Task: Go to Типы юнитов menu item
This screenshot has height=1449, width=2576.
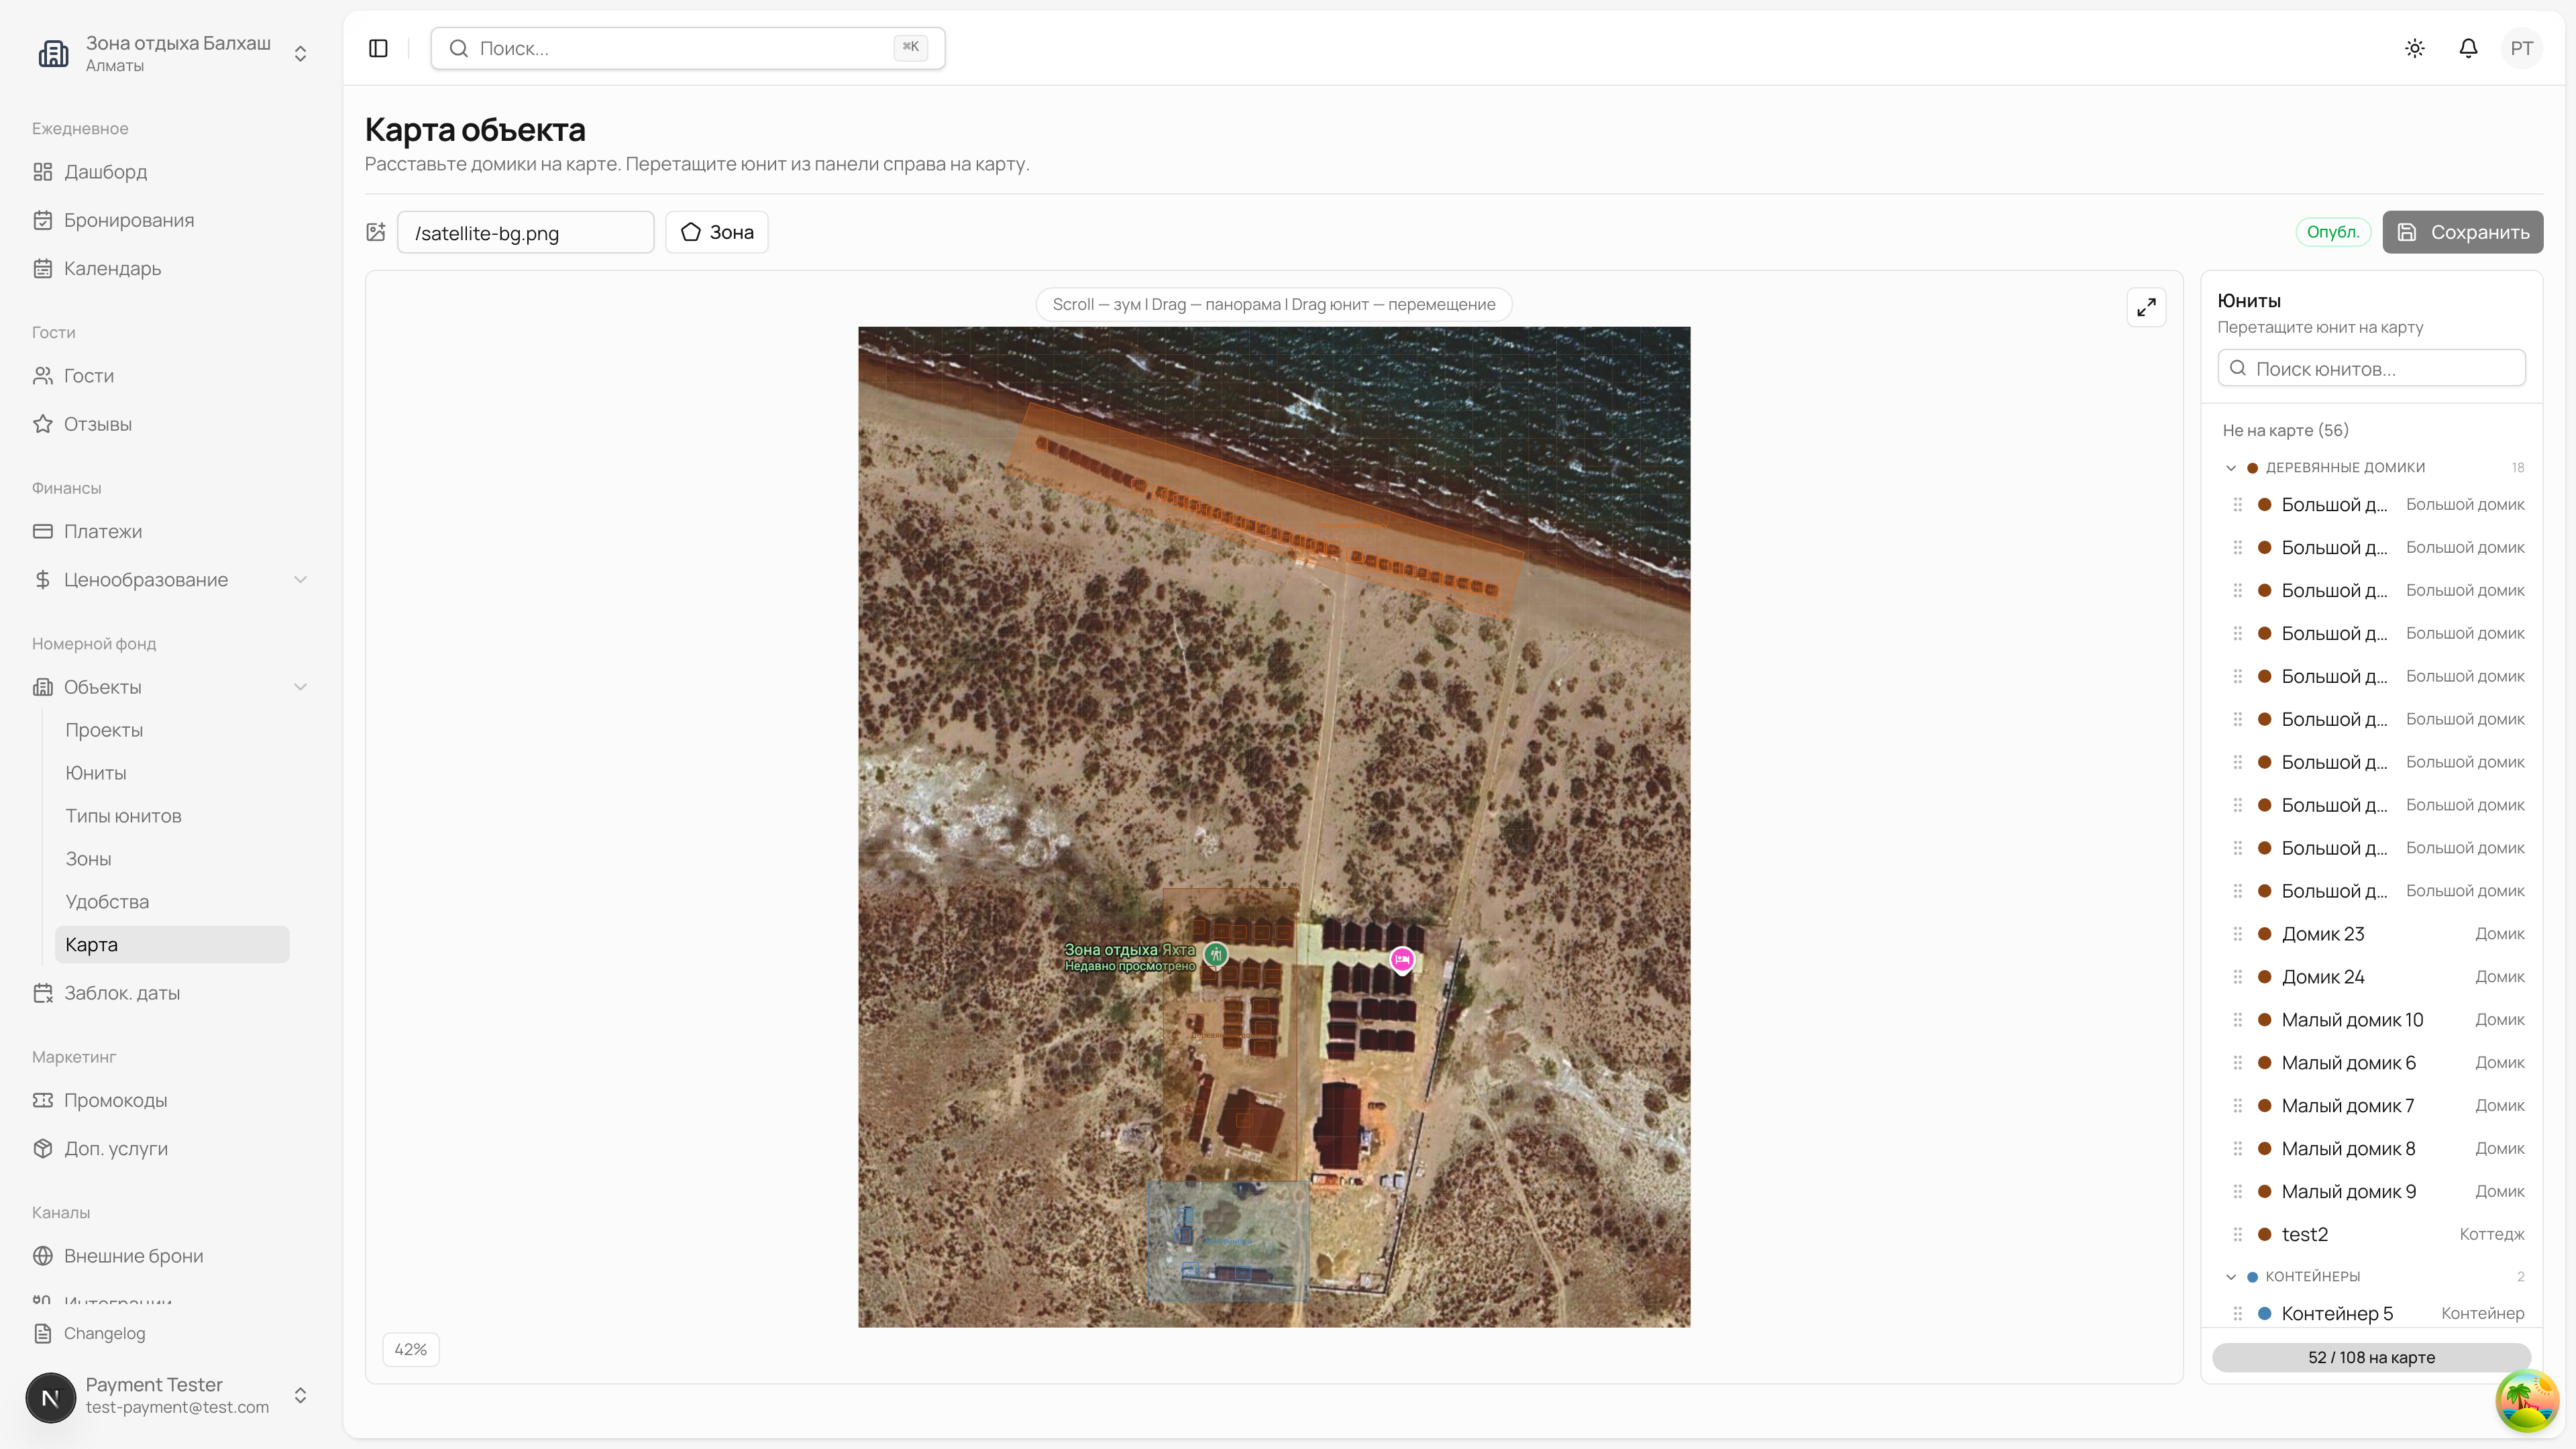Action: pos(124,816)
